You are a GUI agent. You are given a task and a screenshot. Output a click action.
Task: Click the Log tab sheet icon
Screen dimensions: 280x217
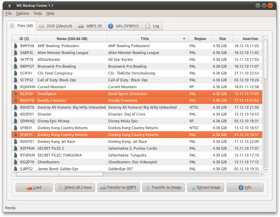[148, 26]
